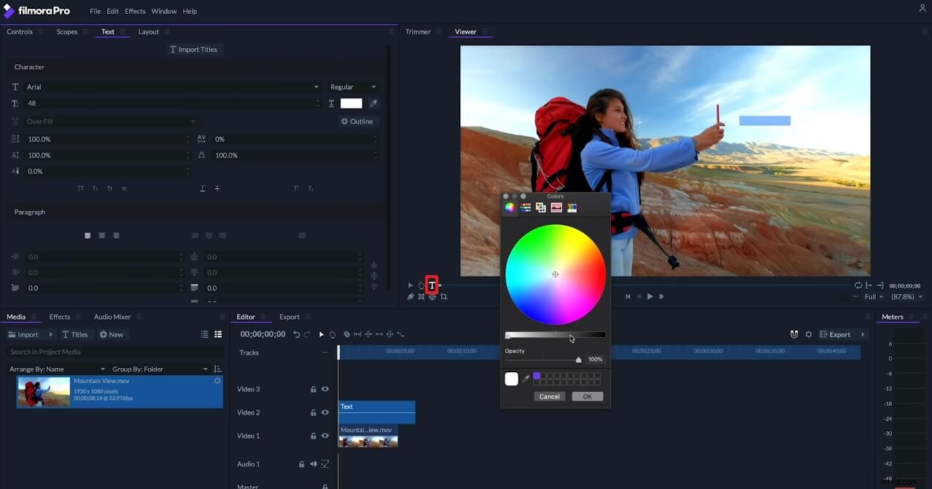932x489 pixels.
Task: Expand the Regular font style dropdown
Action: tap(373, 86)
